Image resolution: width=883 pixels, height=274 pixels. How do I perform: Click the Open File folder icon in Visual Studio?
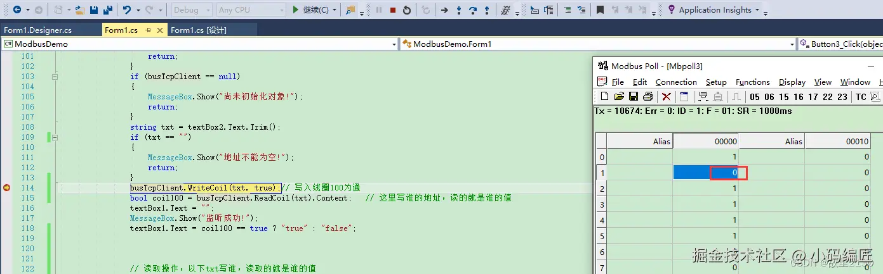pyautogui.click(x=80, y=10)
